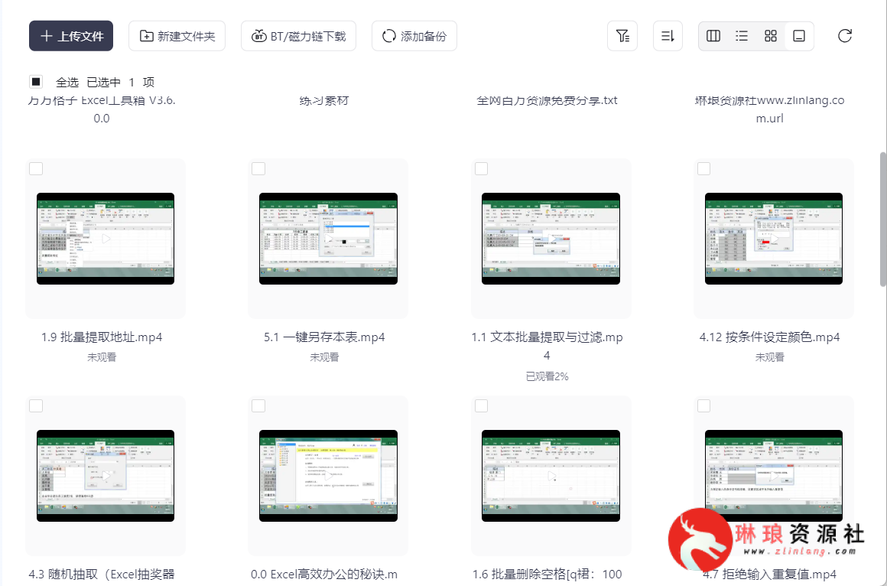Click the 已选中 1 项 selection count
Screen dimensions: 887x586
121,83
